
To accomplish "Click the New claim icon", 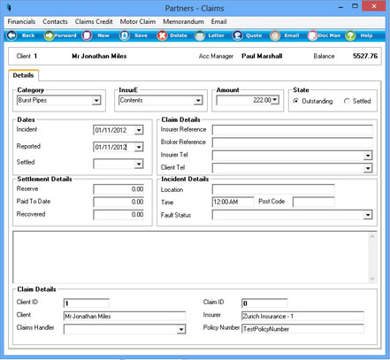I will pyautogui.click(x=87, y=35).
